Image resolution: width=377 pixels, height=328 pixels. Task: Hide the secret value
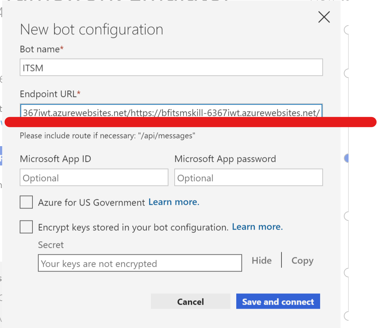[261, 261]
